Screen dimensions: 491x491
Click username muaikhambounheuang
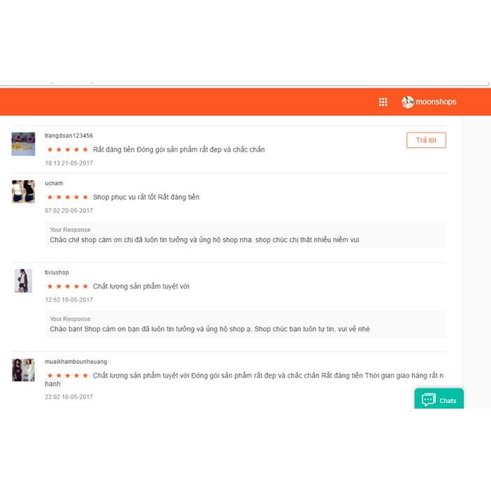click(75, 362)
